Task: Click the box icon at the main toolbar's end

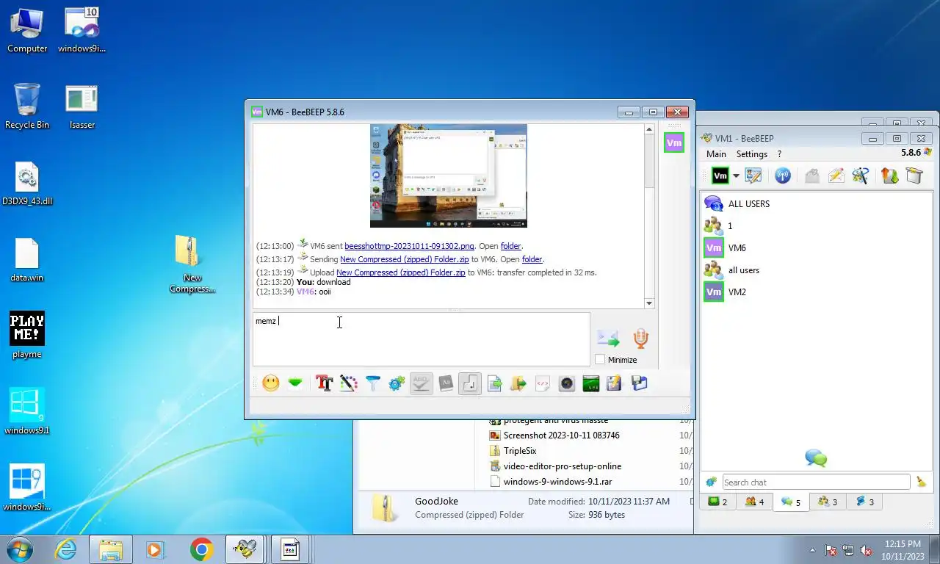Action: tap(914, 176)
